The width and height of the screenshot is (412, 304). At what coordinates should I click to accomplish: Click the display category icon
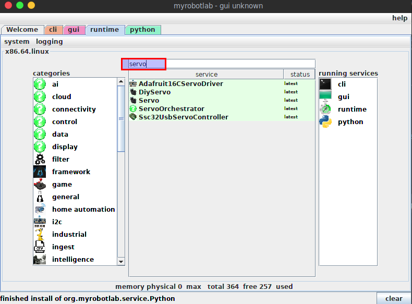click(40, 147)
